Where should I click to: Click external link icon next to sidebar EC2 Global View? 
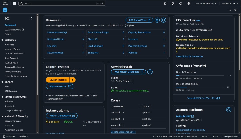point(23,30)
